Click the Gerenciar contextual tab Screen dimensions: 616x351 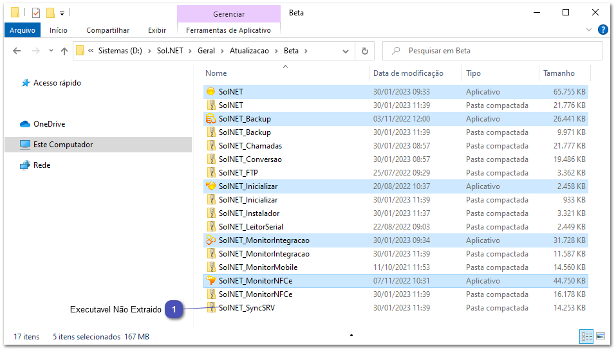click(229, 14)
